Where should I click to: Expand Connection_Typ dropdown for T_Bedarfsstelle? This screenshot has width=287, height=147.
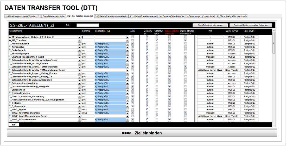127,50
